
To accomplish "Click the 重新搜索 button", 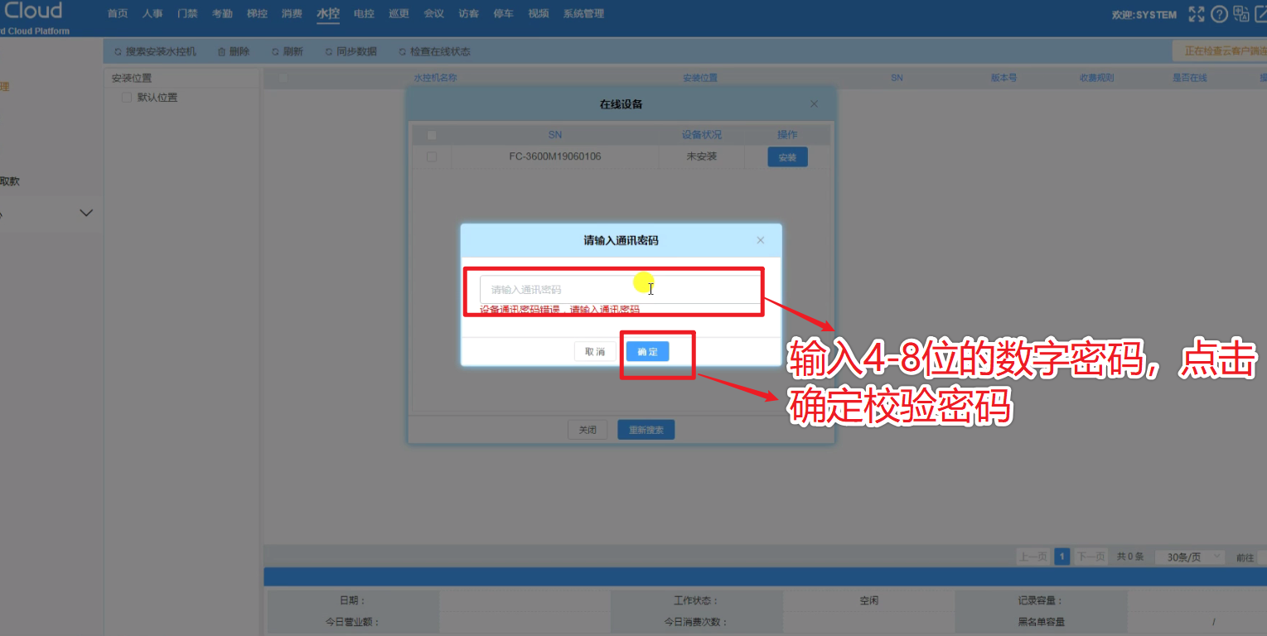I will [x=646, y=431].
